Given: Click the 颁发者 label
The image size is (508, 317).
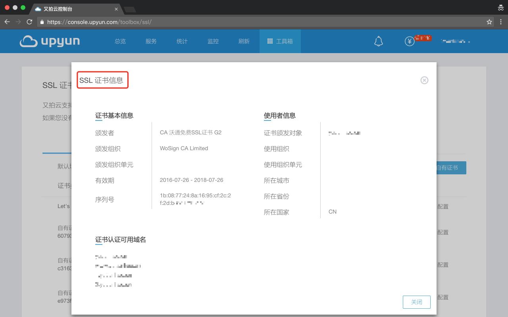Looking at the screenshot, I should (x=105, y=133).
